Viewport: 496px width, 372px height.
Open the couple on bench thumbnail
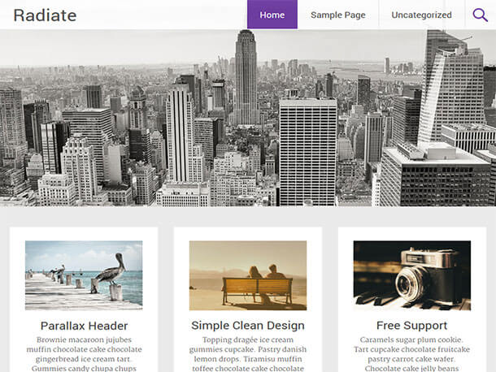248,275
